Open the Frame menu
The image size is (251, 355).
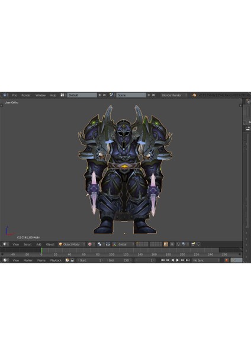coord(41,260)
